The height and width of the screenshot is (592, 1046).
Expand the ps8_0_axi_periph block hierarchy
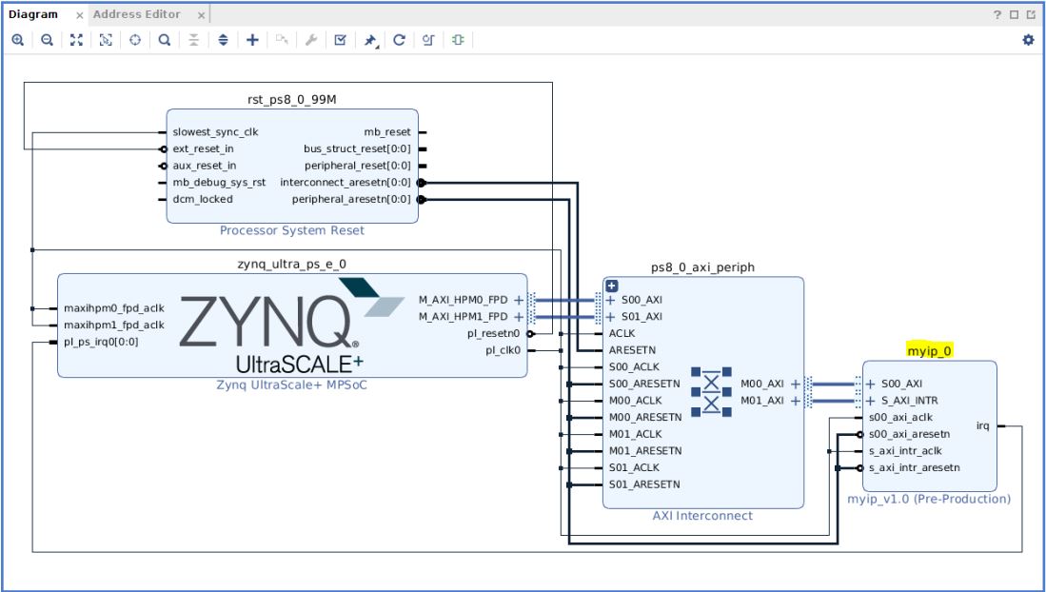[x=612, y=286]
